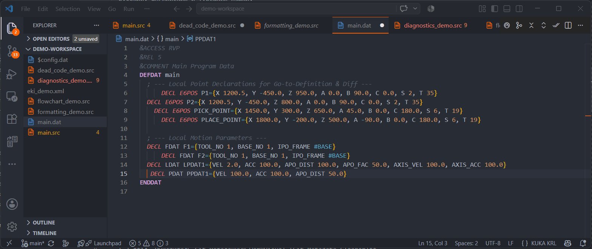Open the Chat icon in title bar

[x=404, y=9]
